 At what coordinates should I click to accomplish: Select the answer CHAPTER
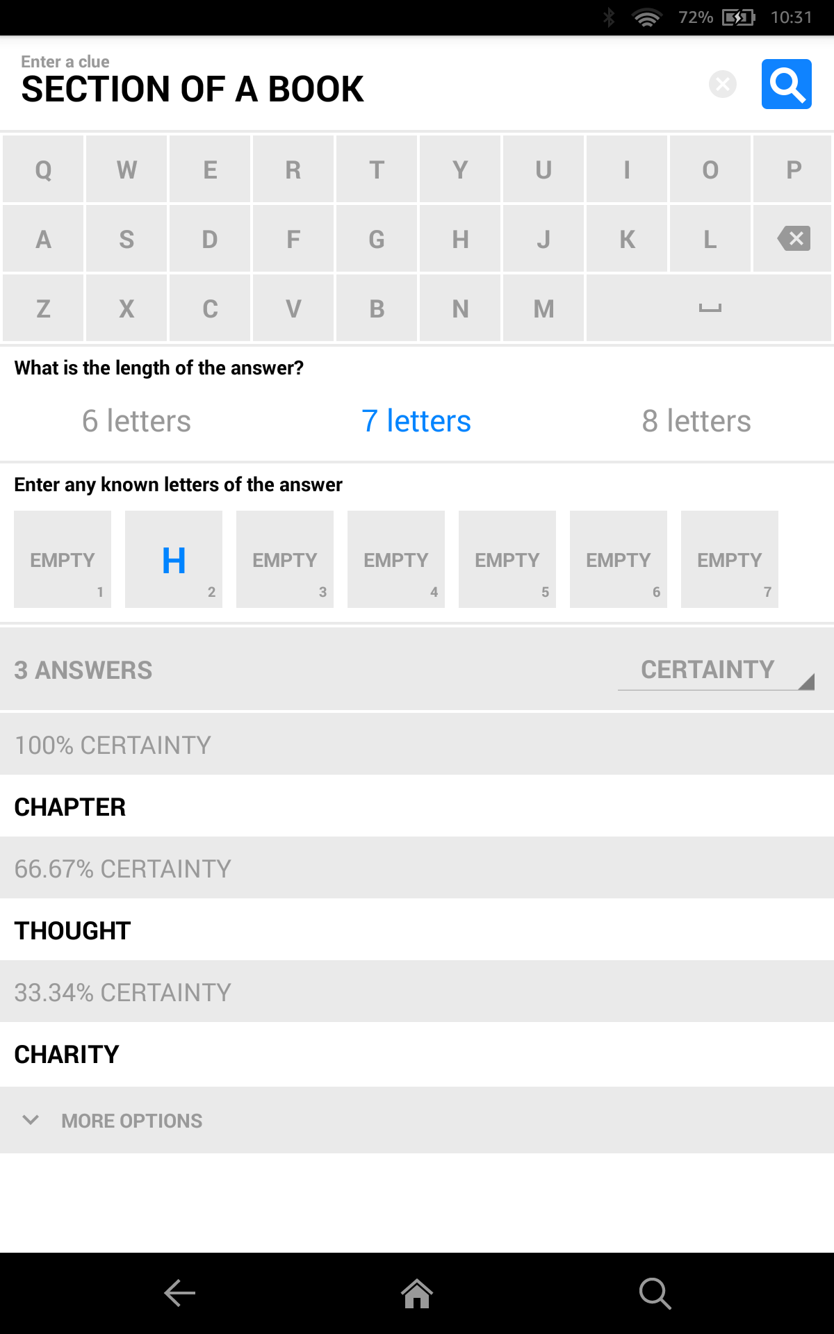(x=70, y=807)
